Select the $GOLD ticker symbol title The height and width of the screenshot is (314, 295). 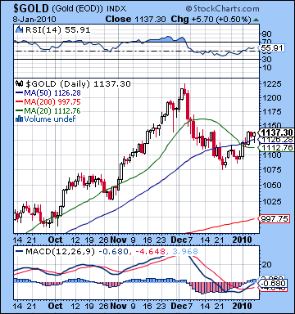[x=32, y=8]
